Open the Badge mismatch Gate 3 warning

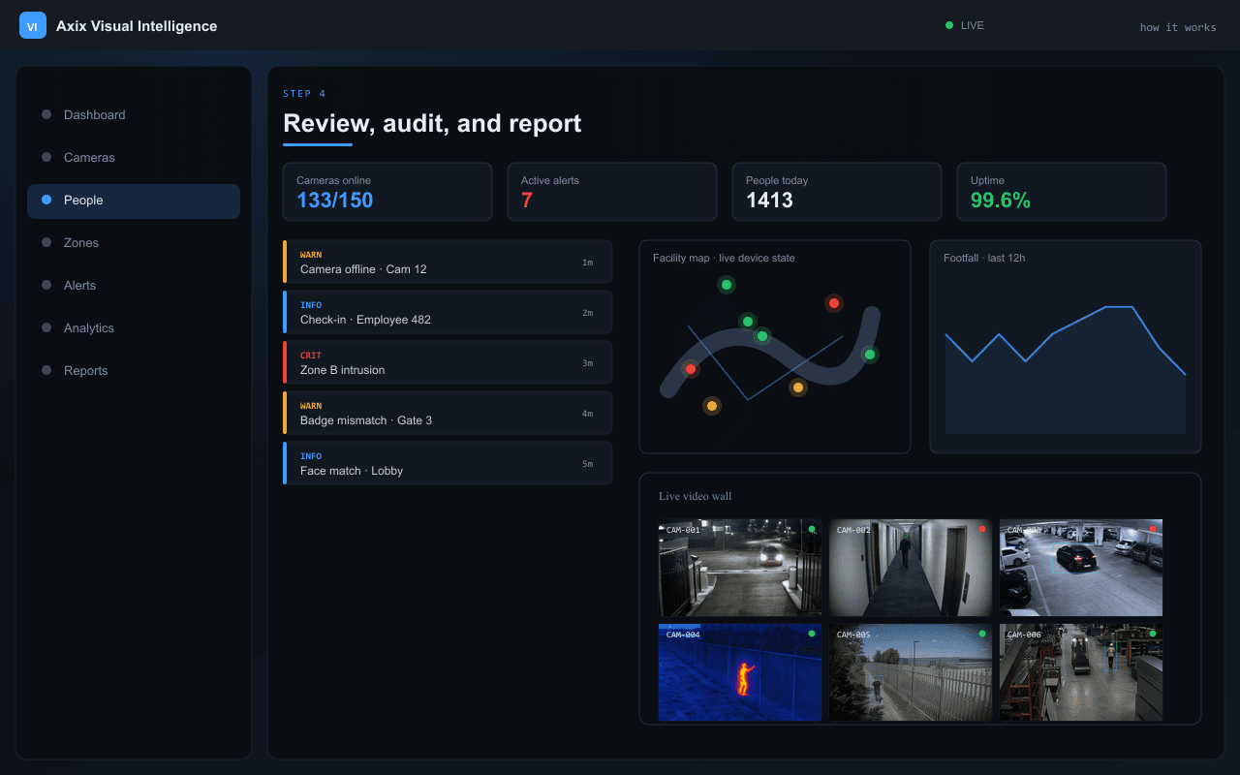click(x=448, y=413)
